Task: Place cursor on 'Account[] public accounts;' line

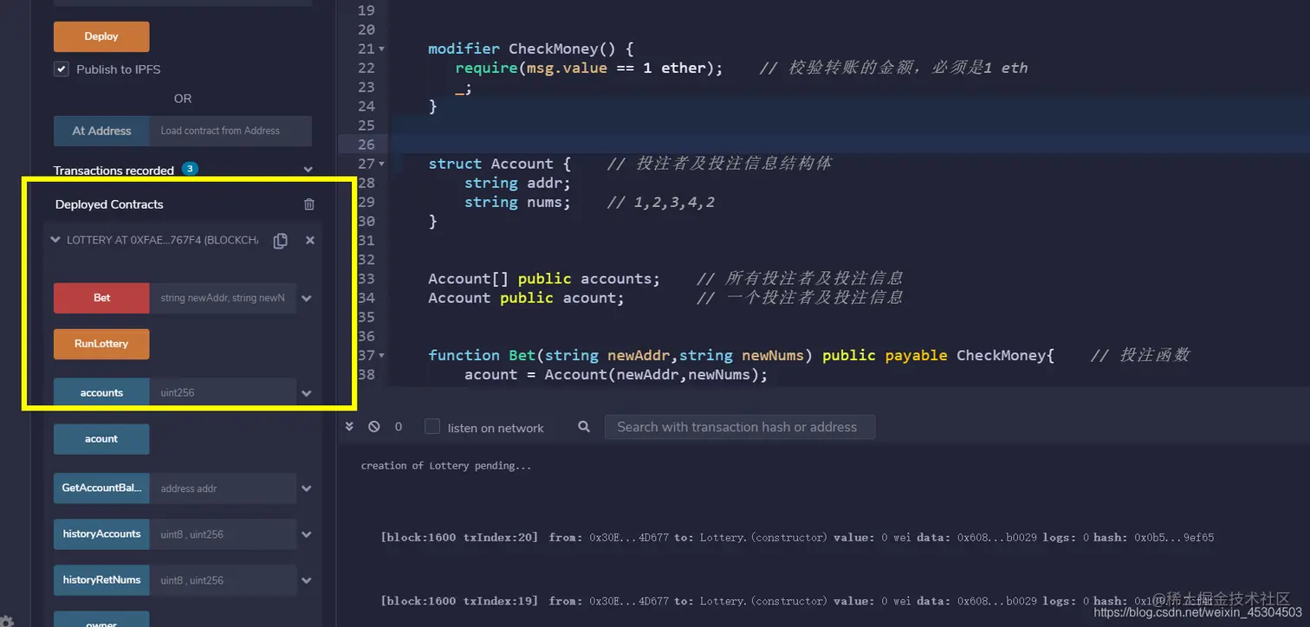Action: 544,279
